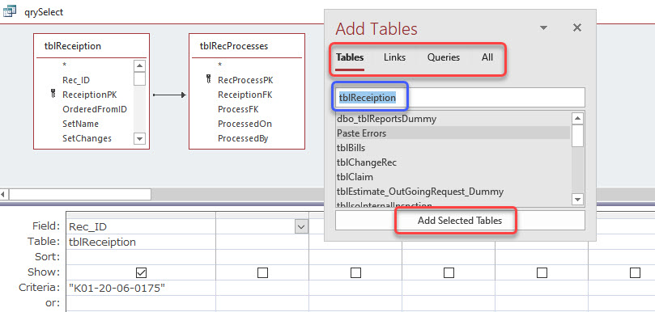Click the Add Tables list scrollbar thumb
Screen dimensions: 655x312
click(578, 136)
